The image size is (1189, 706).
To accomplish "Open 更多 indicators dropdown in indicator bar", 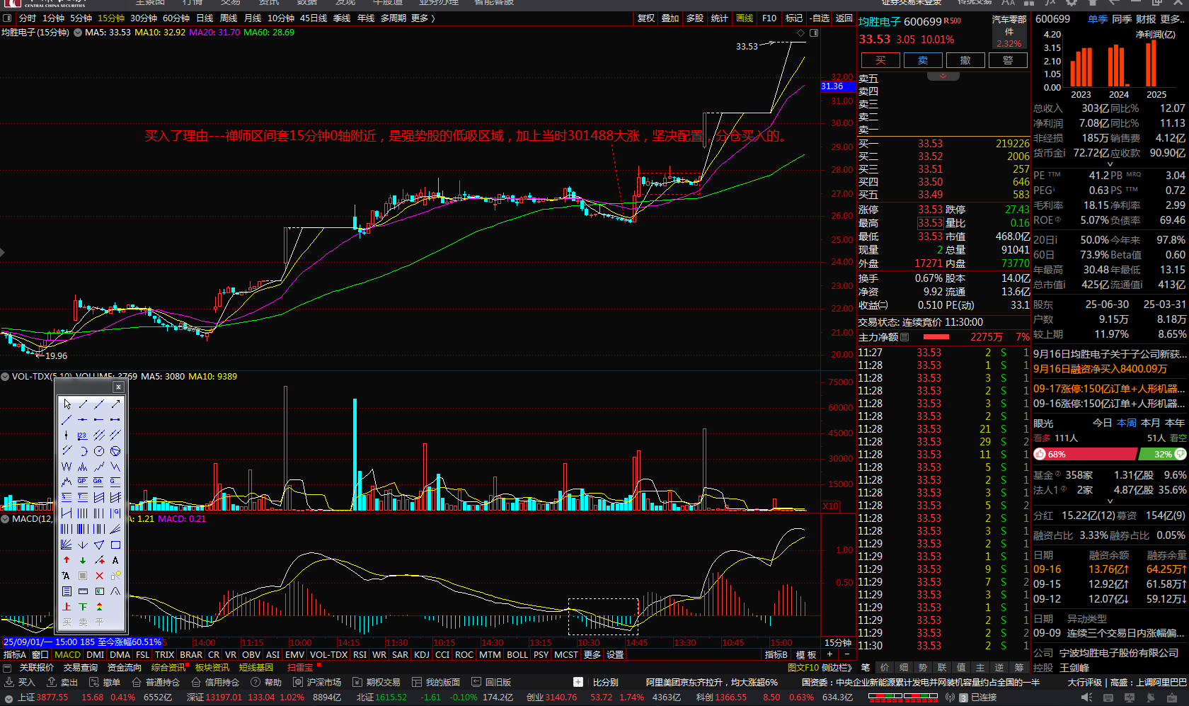I will [x=592, y=655].
